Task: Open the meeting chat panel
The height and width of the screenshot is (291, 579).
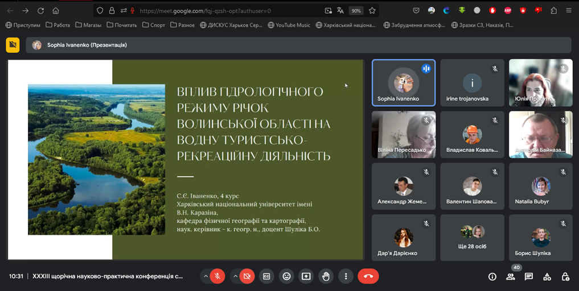Action: click(528, 277)
